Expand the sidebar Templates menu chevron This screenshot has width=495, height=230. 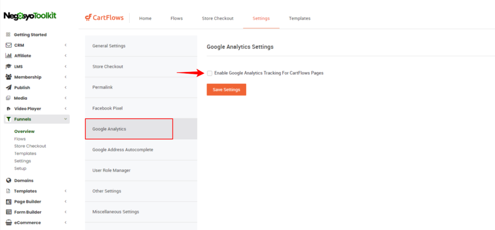pyautogui.click(x=65, y=191)
